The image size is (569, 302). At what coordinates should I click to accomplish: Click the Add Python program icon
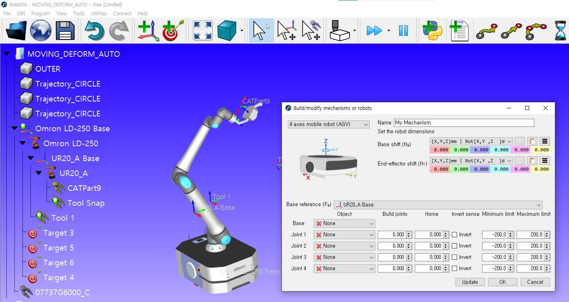[x=432, y=30]
